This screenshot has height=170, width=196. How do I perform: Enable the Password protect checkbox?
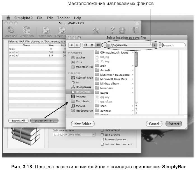click(x=102, y=140)
